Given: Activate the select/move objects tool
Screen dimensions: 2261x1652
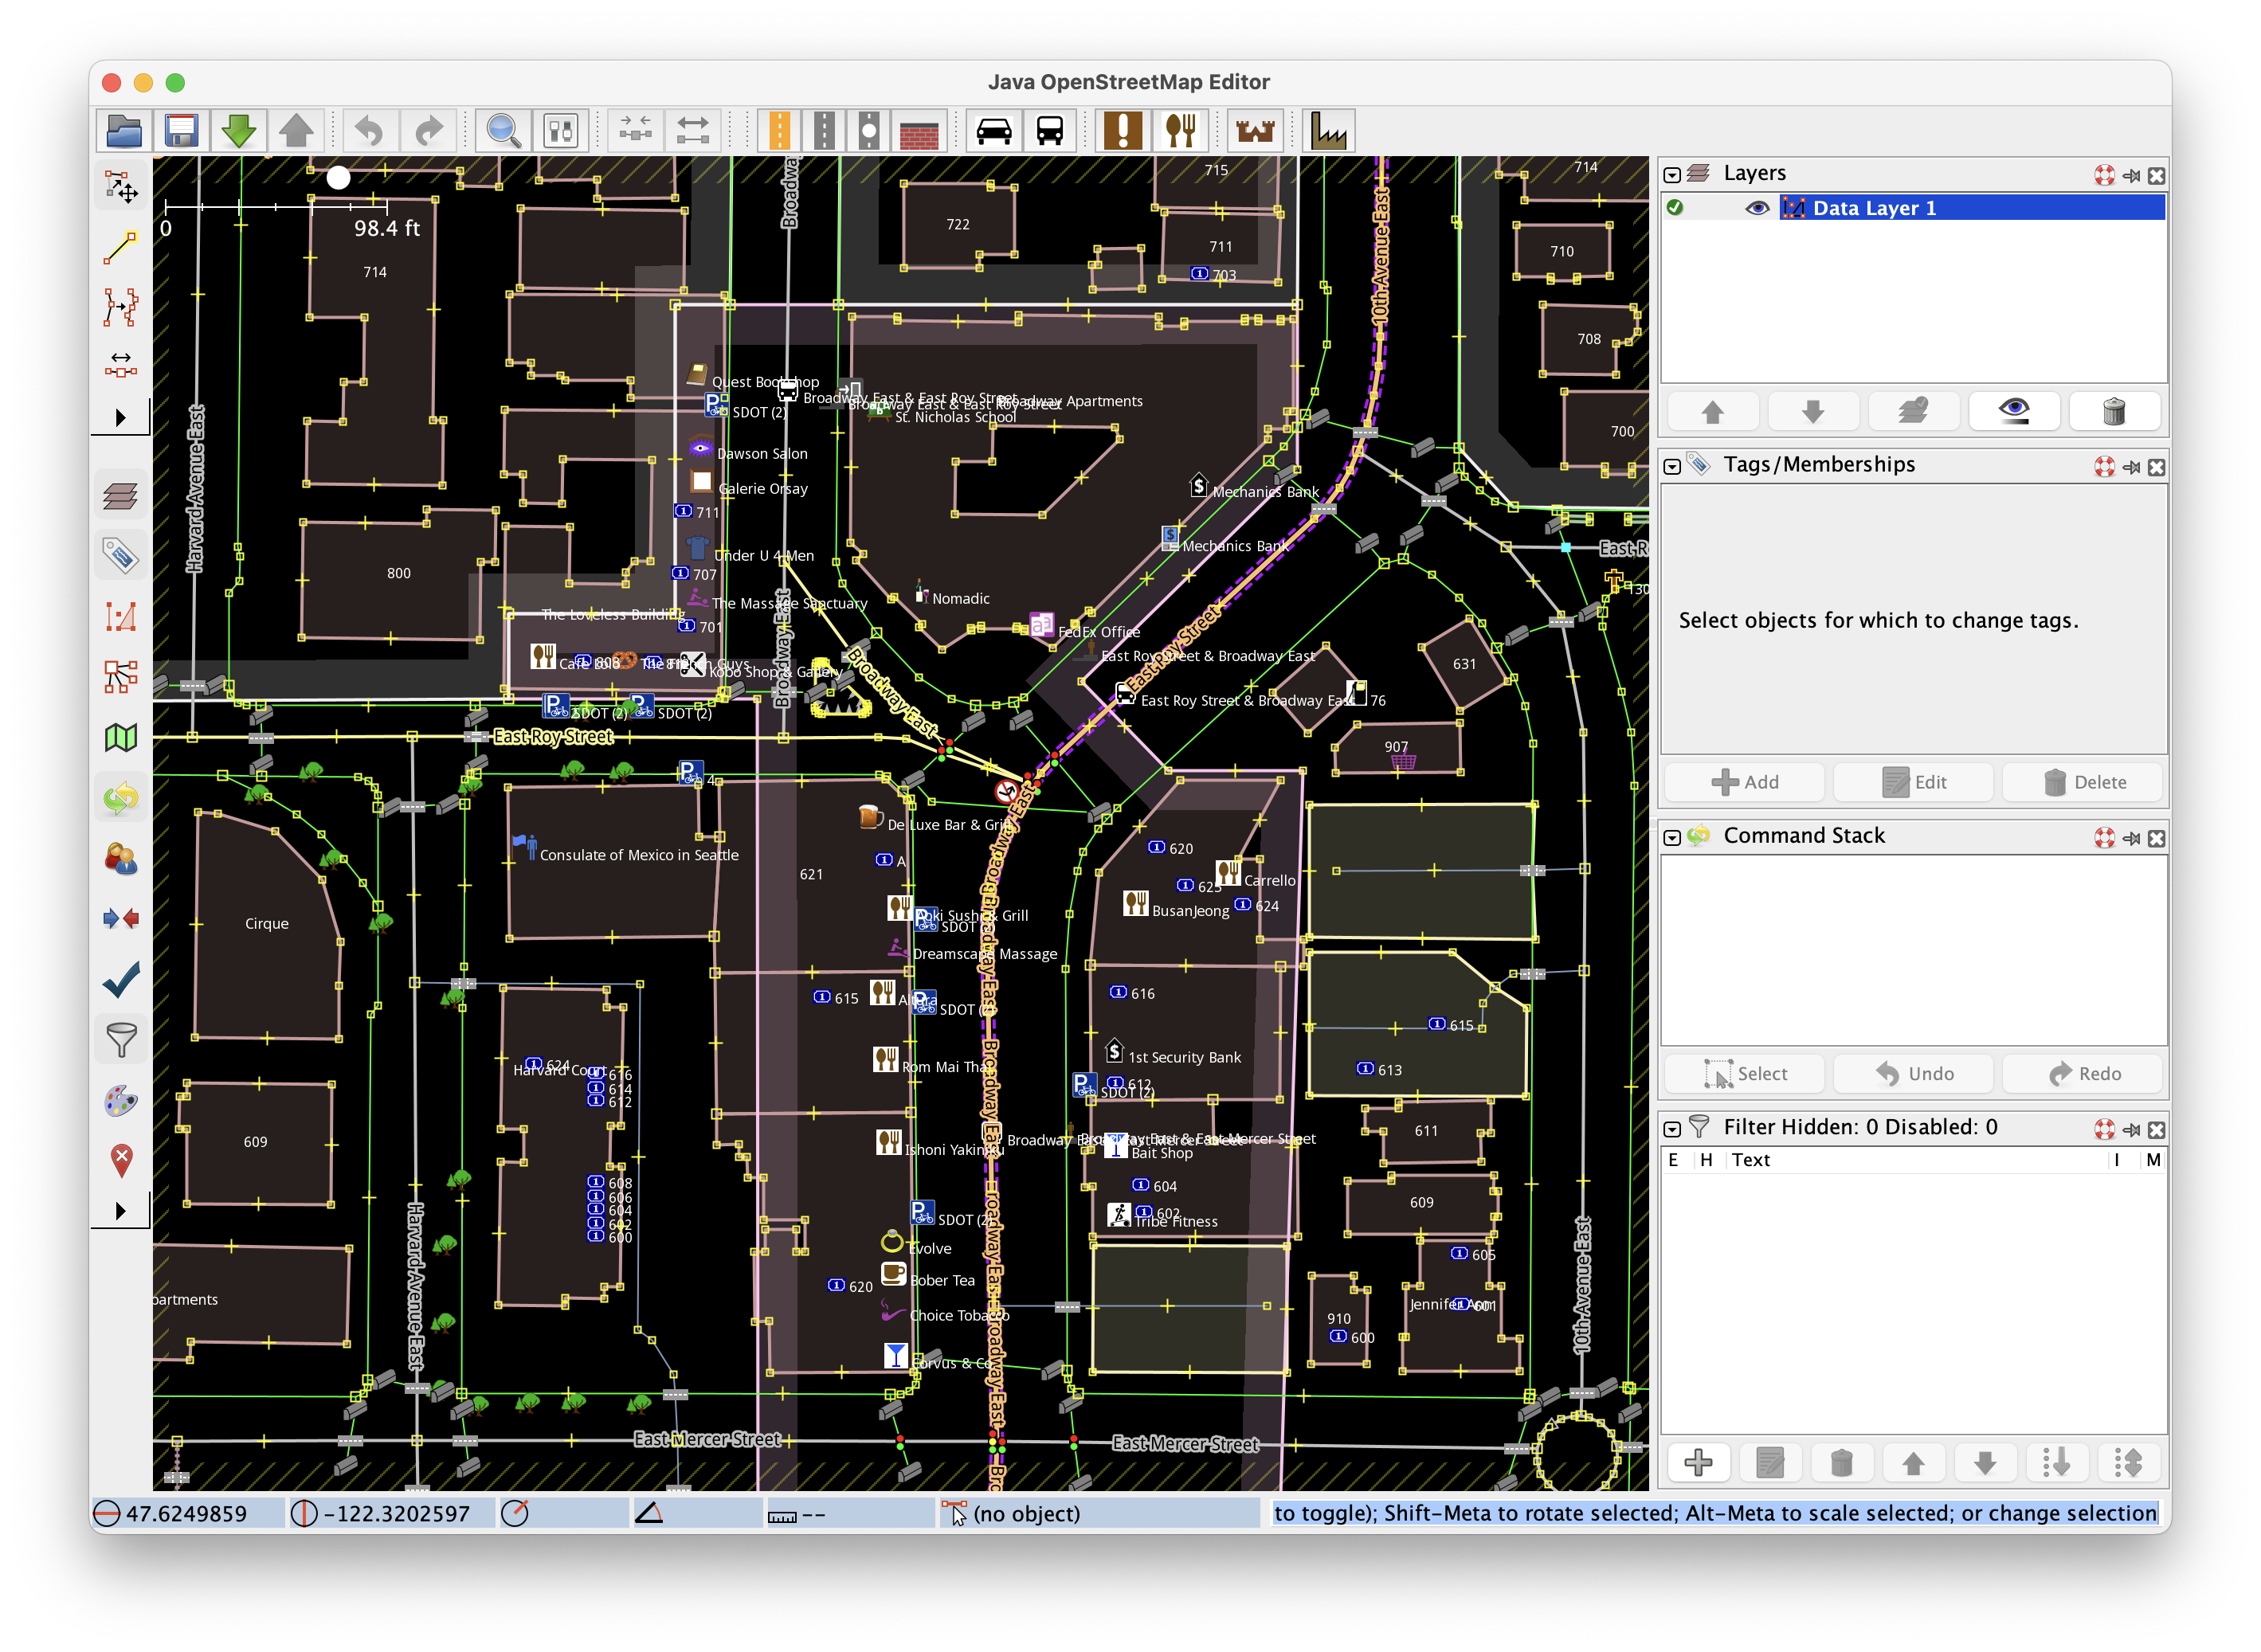Looking at the screenshot, I should [121, 188].
